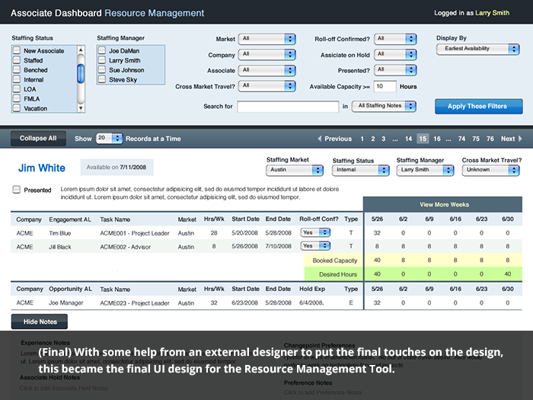
Task: Check the Staffed status checkbox
Action: click(16, 60)
